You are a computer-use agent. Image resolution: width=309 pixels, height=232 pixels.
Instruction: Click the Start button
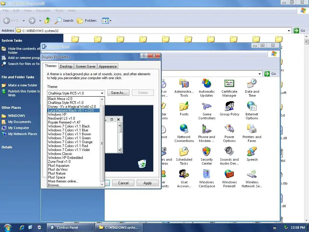point(7,228)
